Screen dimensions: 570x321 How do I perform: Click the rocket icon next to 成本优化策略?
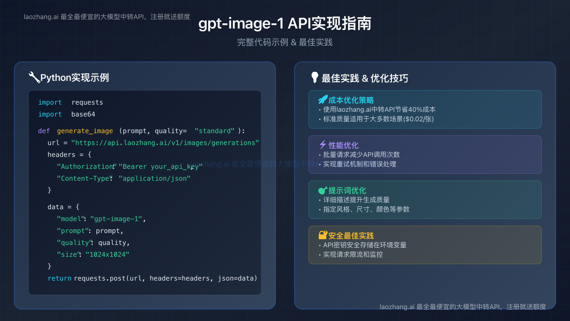pyautogui.click(x=323, y=100)
